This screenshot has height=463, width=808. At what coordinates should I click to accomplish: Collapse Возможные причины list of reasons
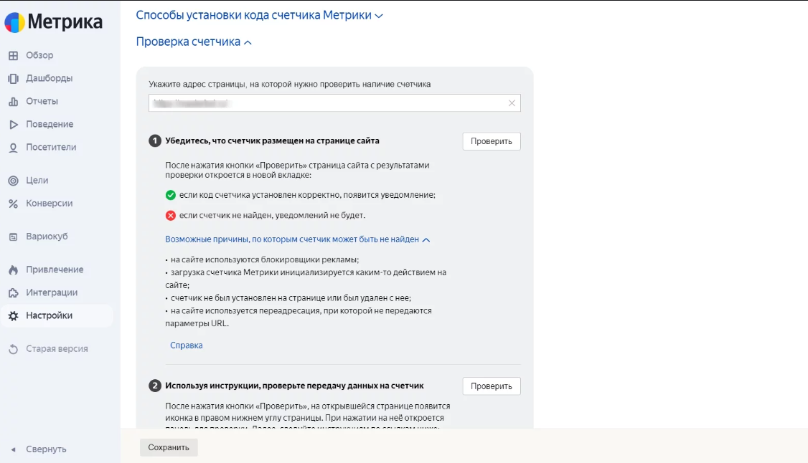coord(297,239)
